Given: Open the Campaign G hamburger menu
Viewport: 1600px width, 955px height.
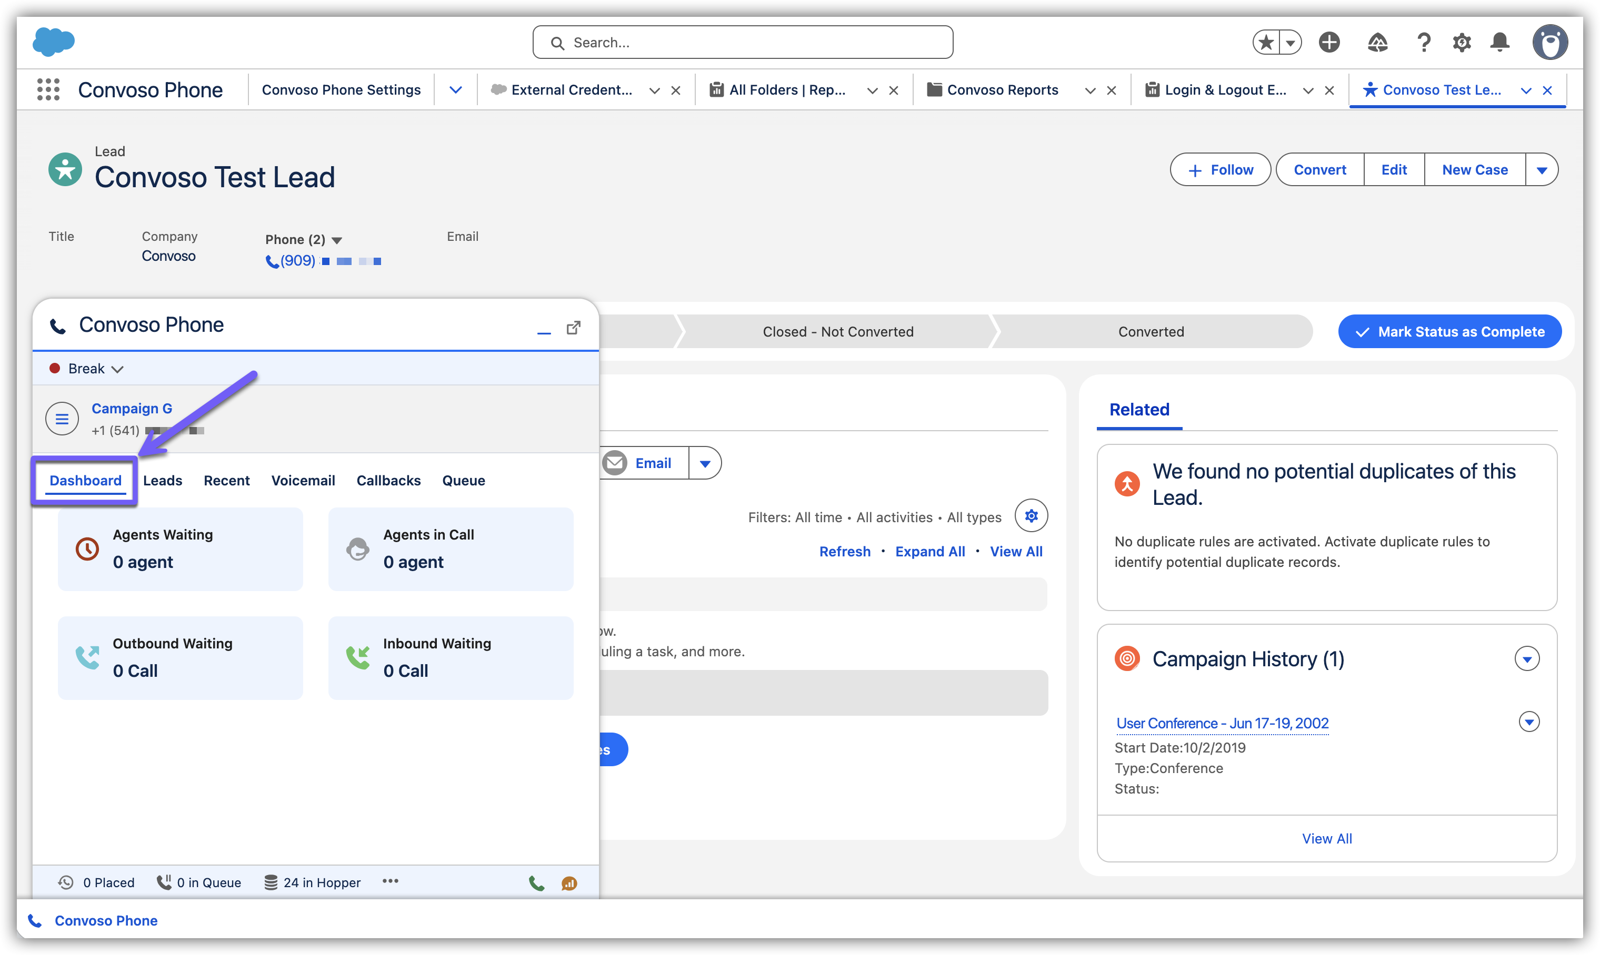Looking at the screenshot, I should 62,419.
